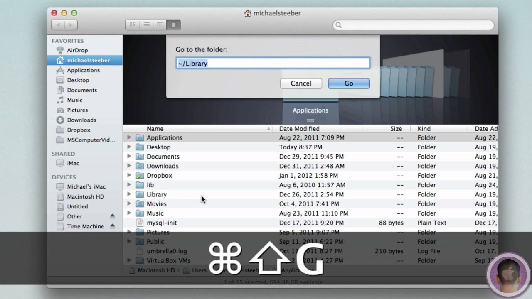Image resolution: width=532 pixels, height=299 pixels.
Task: Switch to Cover Flow view
Action: pyautogui.click(x=173, y=25)
